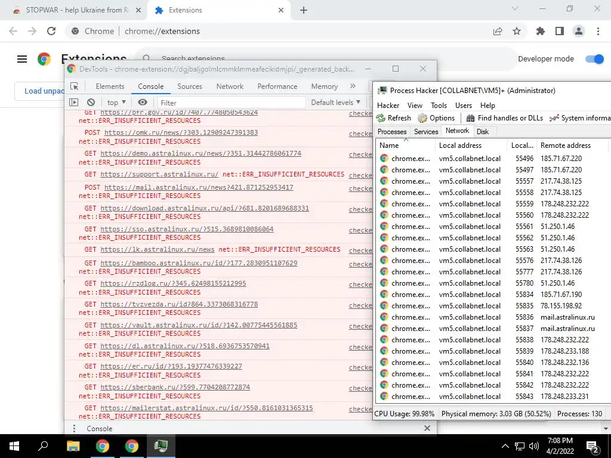Select the row with port 55835
611x458 pixels.
click(x=493, y=306)
